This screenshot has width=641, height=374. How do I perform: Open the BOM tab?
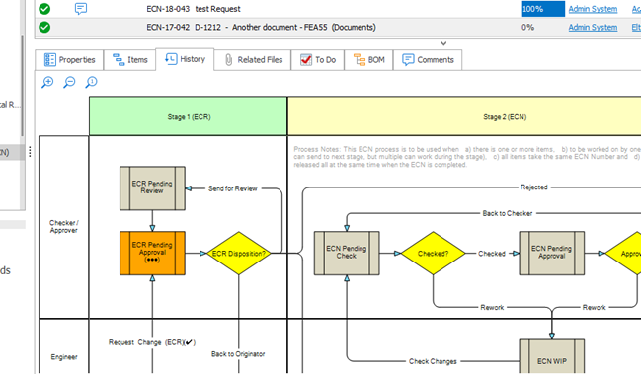[x=368, y=60]
